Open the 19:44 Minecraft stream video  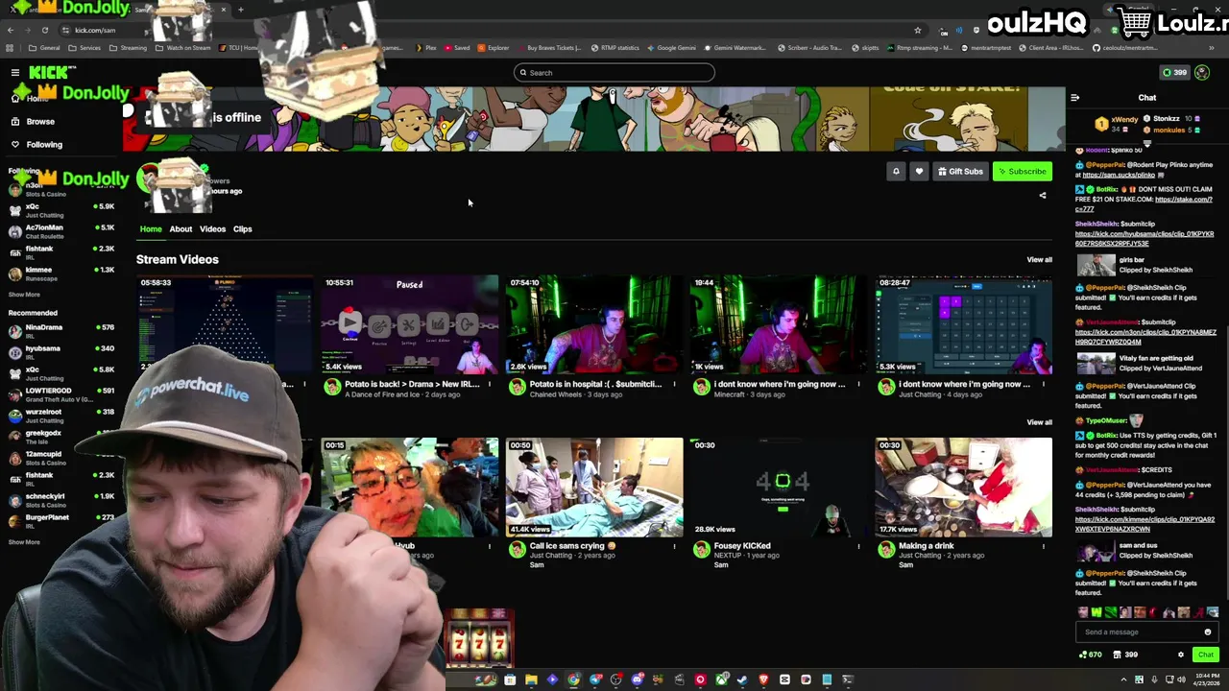(x=779, y=324)
